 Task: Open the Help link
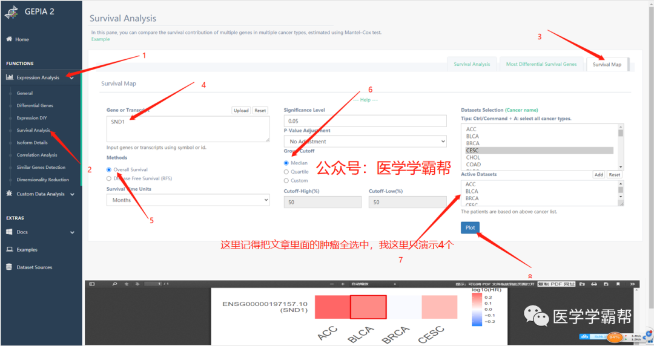[x=365, y=100]
